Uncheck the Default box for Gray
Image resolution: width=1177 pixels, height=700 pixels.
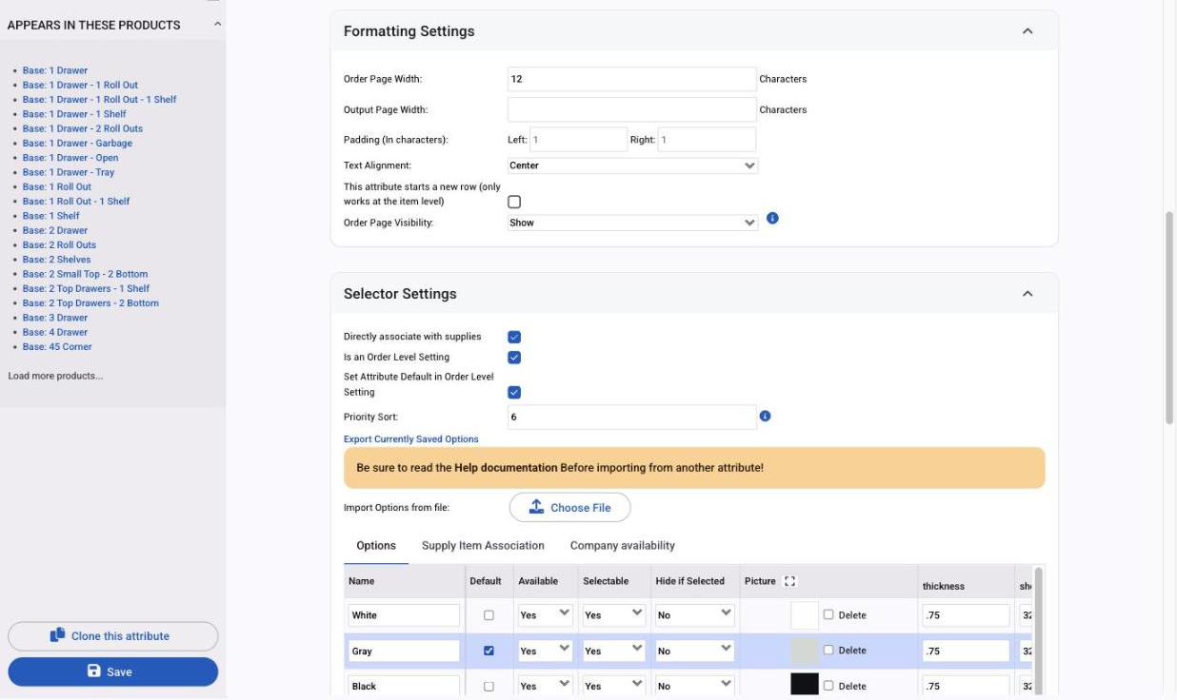489,651
